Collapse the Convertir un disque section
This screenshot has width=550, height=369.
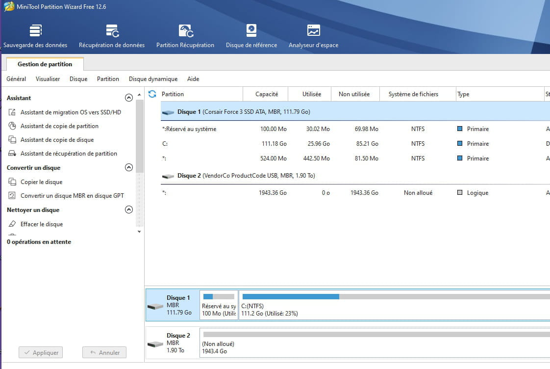(129, 167)
